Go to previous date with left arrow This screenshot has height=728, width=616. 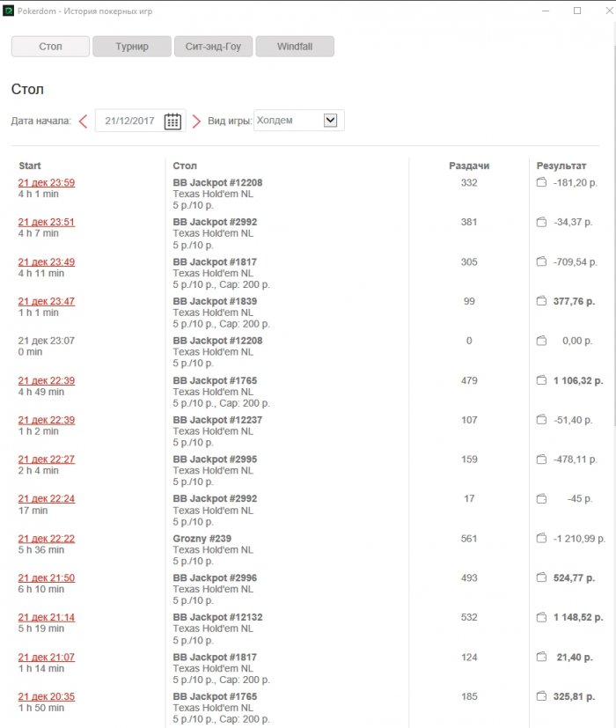click(84, 121)
